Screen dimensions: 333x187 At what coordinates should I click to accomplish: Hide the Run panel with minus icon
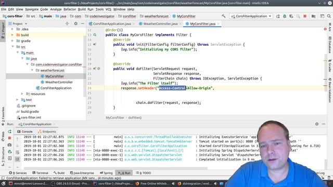point(324,124)
